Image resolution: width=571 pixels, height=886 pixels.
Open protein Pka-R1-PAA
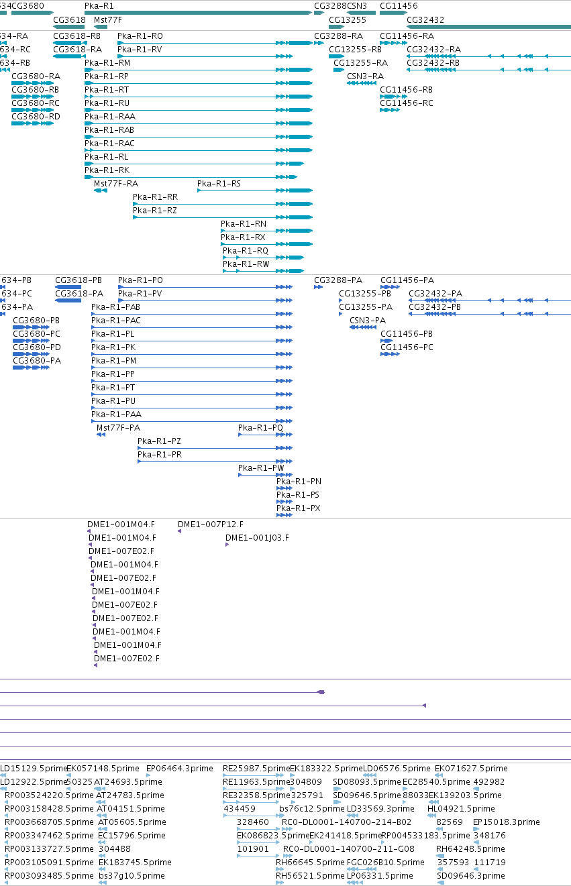click(x=117, y=414)
